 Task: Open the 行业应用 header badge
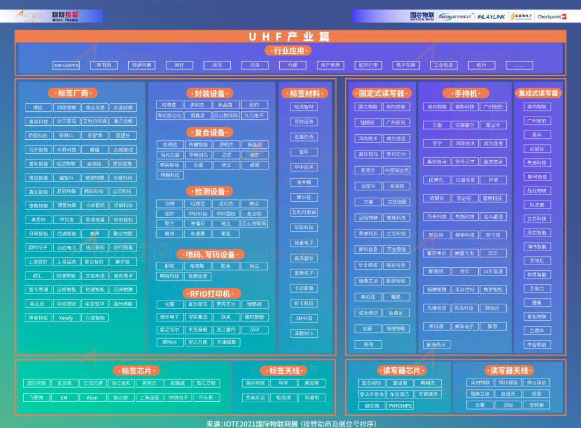point(290,51)
